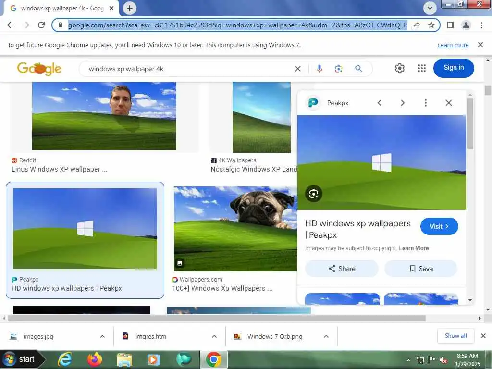
Task: Close the Peakpx preview panel
Action: (449, 103)
